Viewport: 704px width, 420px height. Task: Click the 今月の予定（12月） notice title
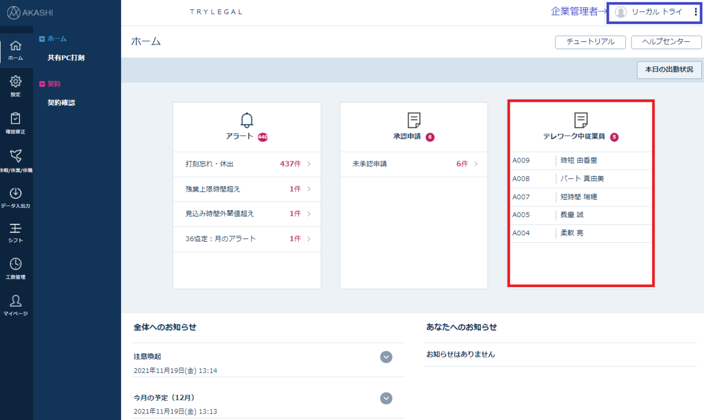(164, 397)
